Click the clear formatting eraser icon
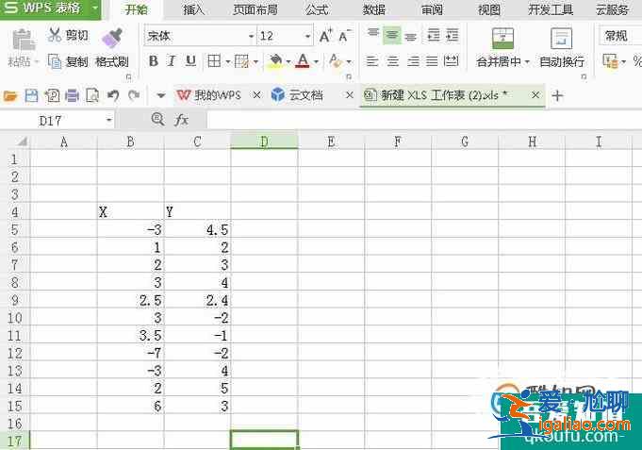 [335, 61]
